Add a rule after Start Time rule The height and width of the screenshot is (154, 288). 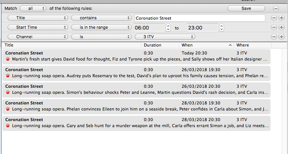282,27
